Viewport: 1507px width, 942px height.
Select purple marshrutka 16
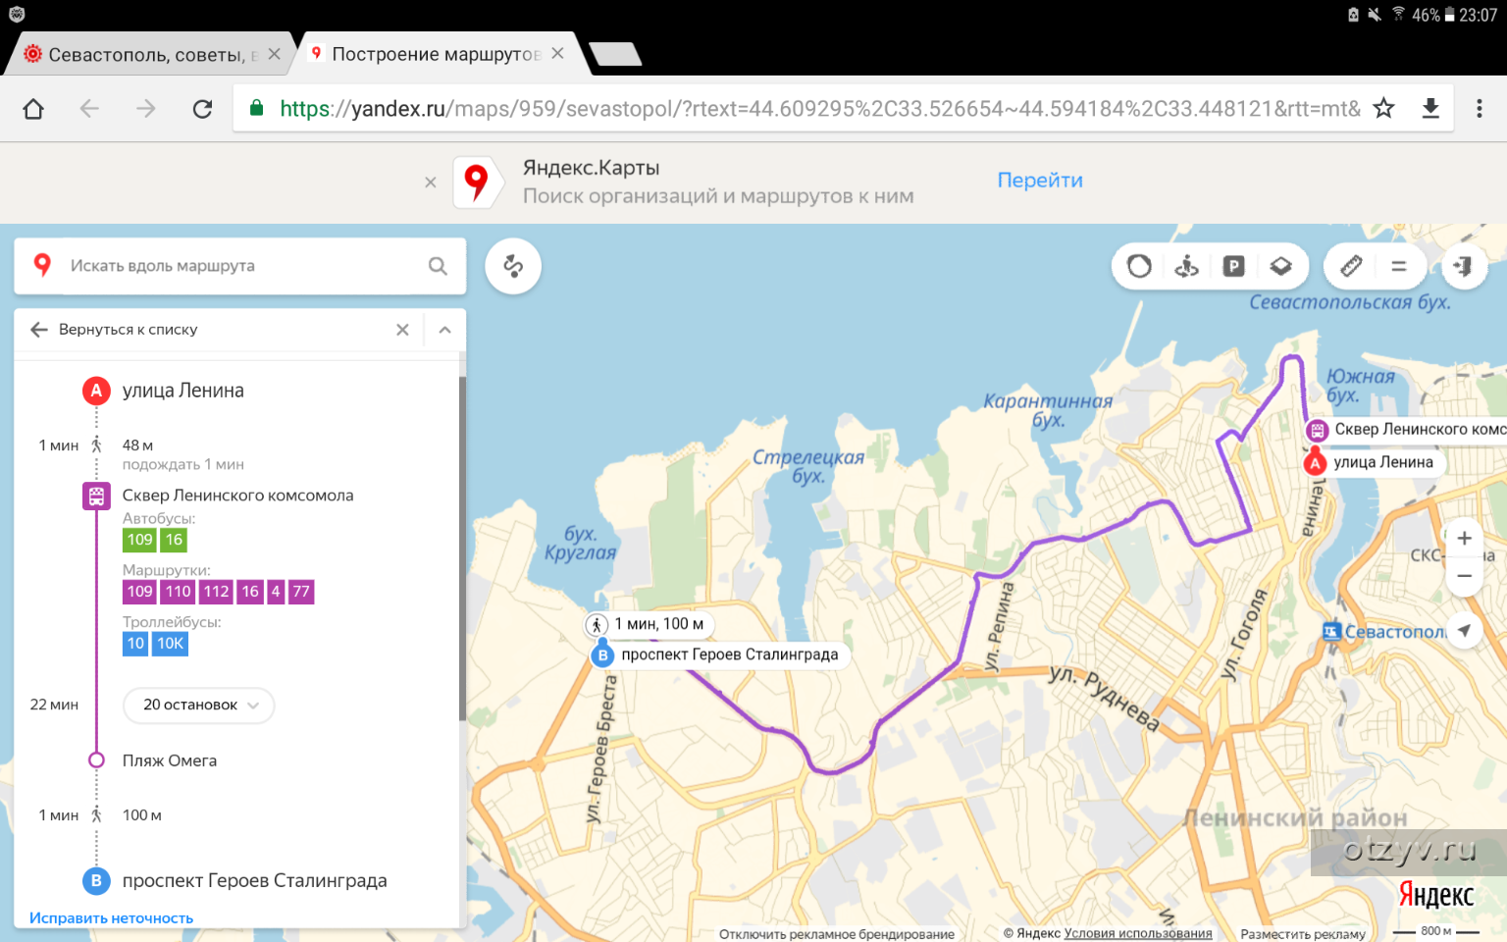tap(250, 592)
